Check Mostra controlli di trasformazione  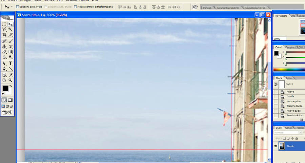75,7
